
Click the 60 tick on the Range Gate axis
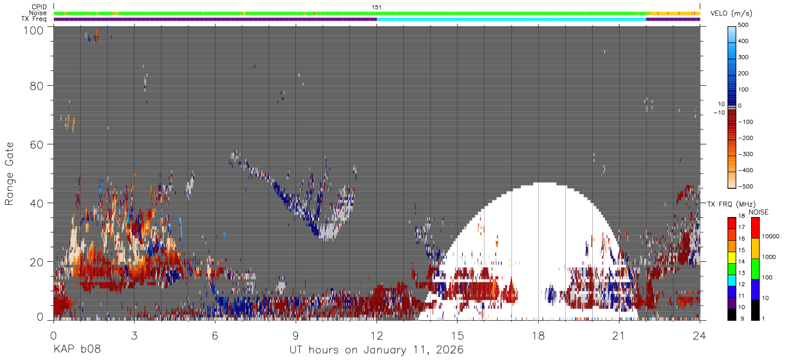[37, 144]
